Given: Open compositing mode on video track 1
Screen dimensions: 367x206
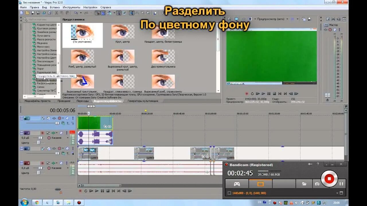Looking at the screenshot, I should [63, 123].
